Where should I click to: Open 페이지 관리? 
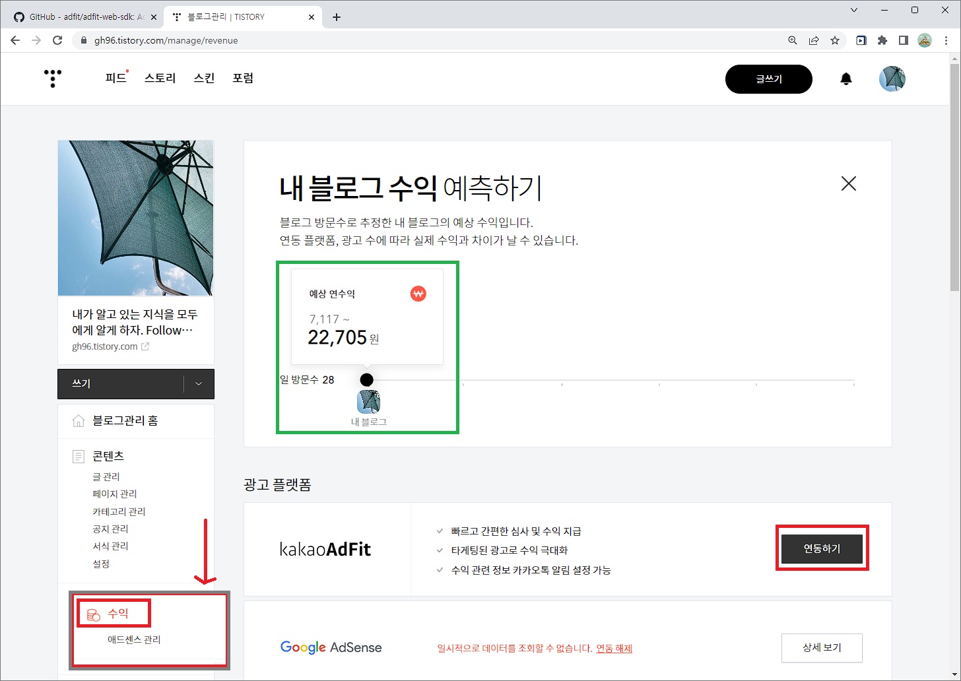[115, 494]
